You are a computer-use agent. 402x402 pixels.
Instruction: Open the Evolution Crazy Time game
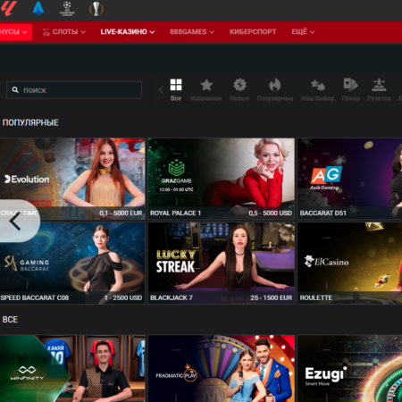click(72, 179)
